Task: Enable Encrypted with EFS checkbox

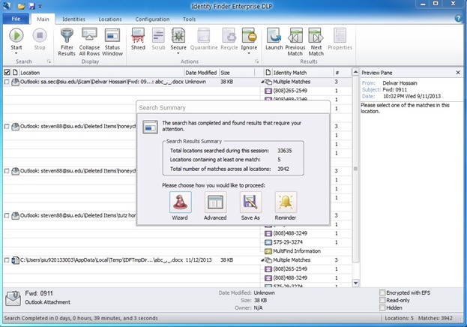Action: point(382,292)
